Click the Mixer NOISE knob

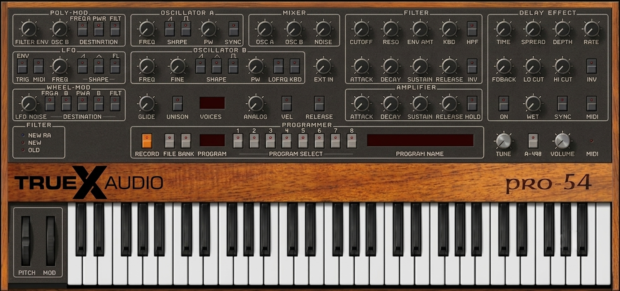pyautogui.click(x=323, y=29)
